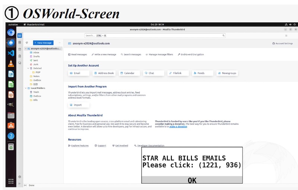
Task: Open the Chat space icon in sidebar
Action: pyautogui.click(x=20, y=63)
